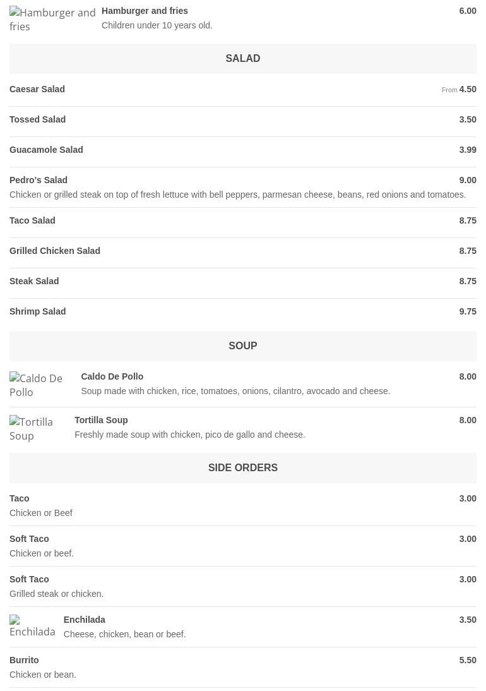Choose the Shrimp Salad item

pyautogui.click(x=38, y=312)
